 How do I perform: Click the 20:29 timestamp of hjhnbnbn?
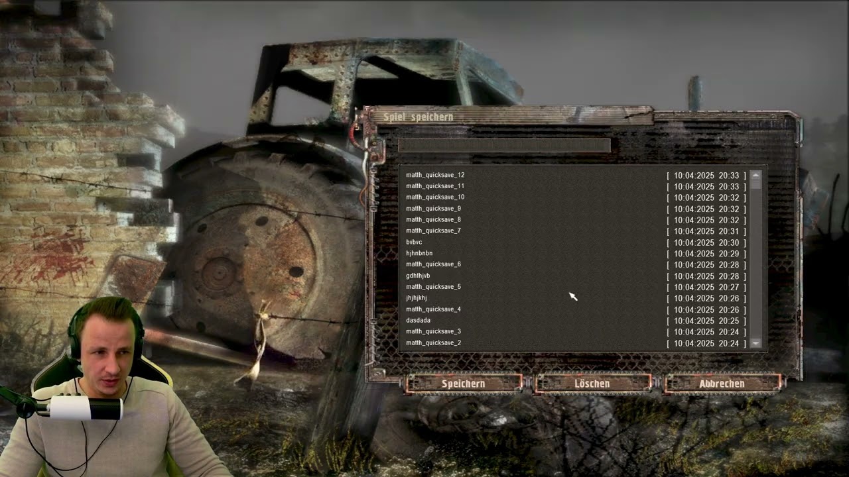[x=706, y=254]
